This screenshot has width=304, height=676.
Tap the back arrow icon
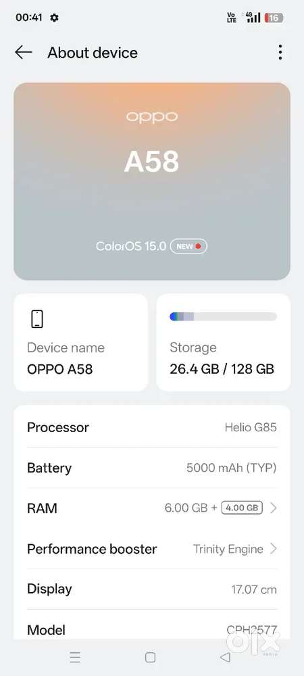point(23,53)
